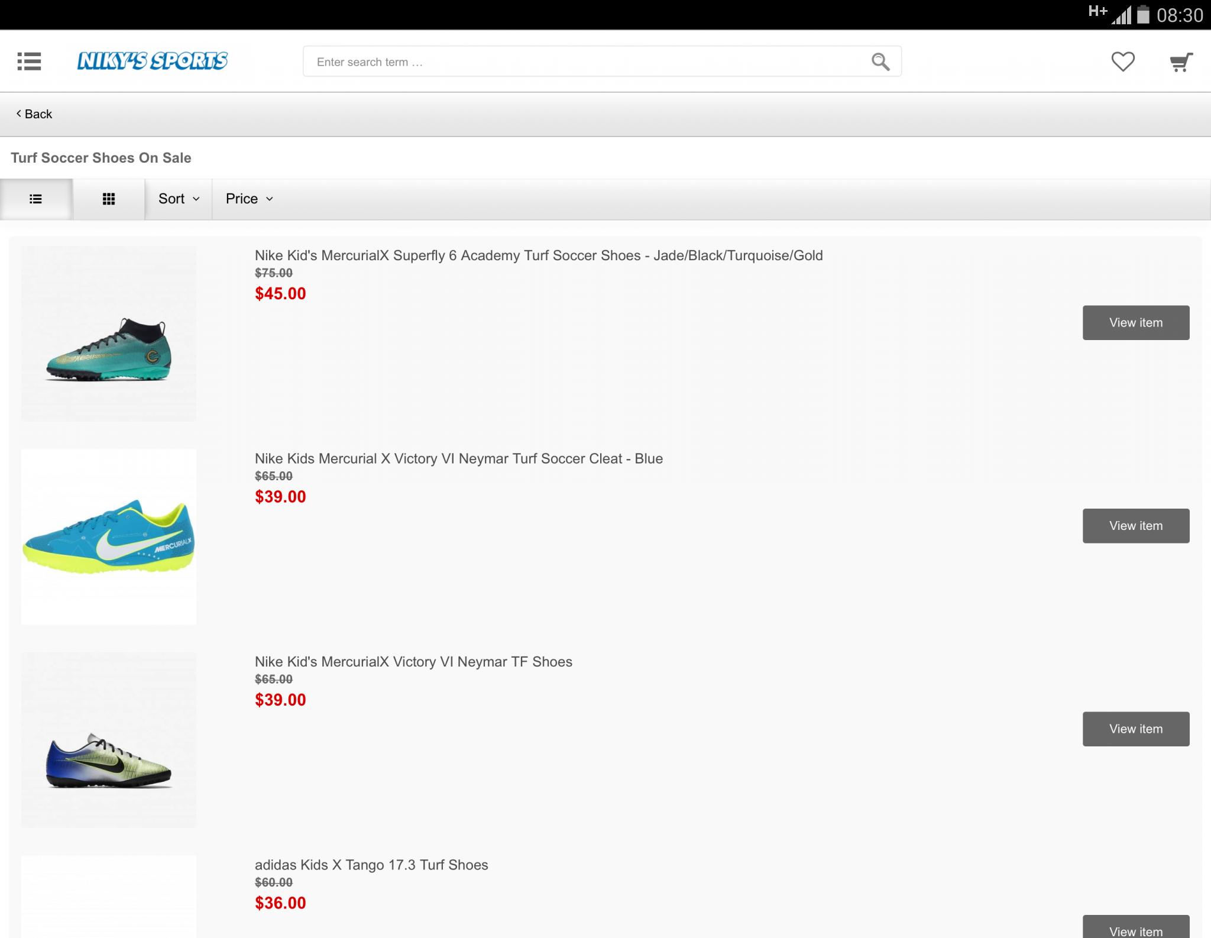1211x938 pixels.
Task: Expand the Price filter dropdown
Action: point(249,199)
